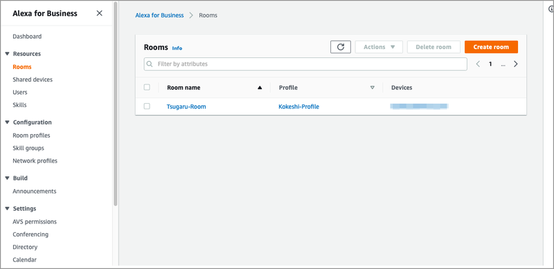Image resolution: width=554 pixels, height=269 pixels.
Task: Sort by Profile column arrow
Action: [372, 88]
